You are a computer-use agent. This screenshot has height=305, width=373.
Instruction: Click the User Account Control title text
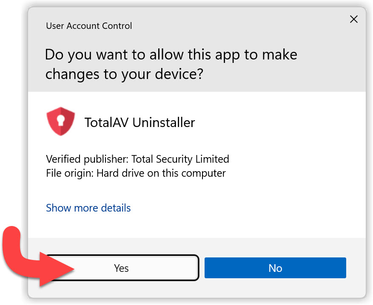point(89,26)
